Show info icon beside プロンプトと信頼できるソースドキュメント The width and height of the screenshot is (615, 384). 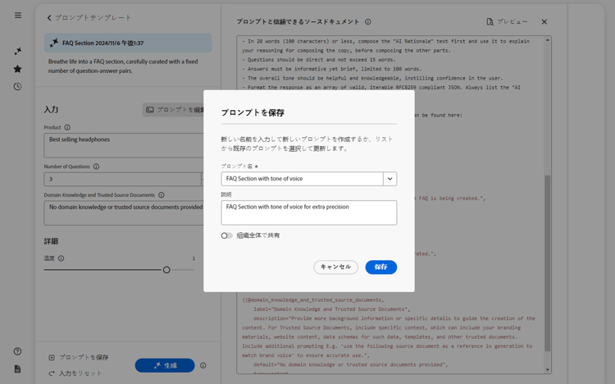(x=368, y=22)
